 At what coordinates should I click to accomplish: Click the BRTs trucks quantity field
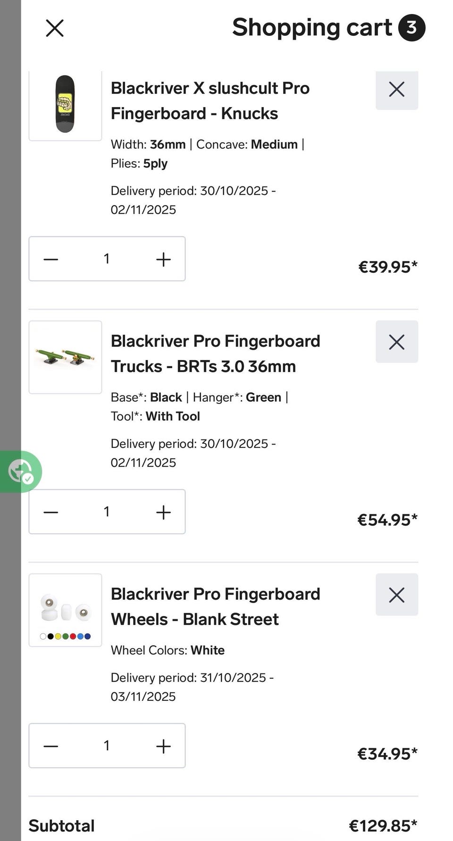tap(107, 512)
